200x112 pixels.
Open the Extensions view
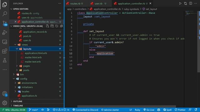(5, 51)
